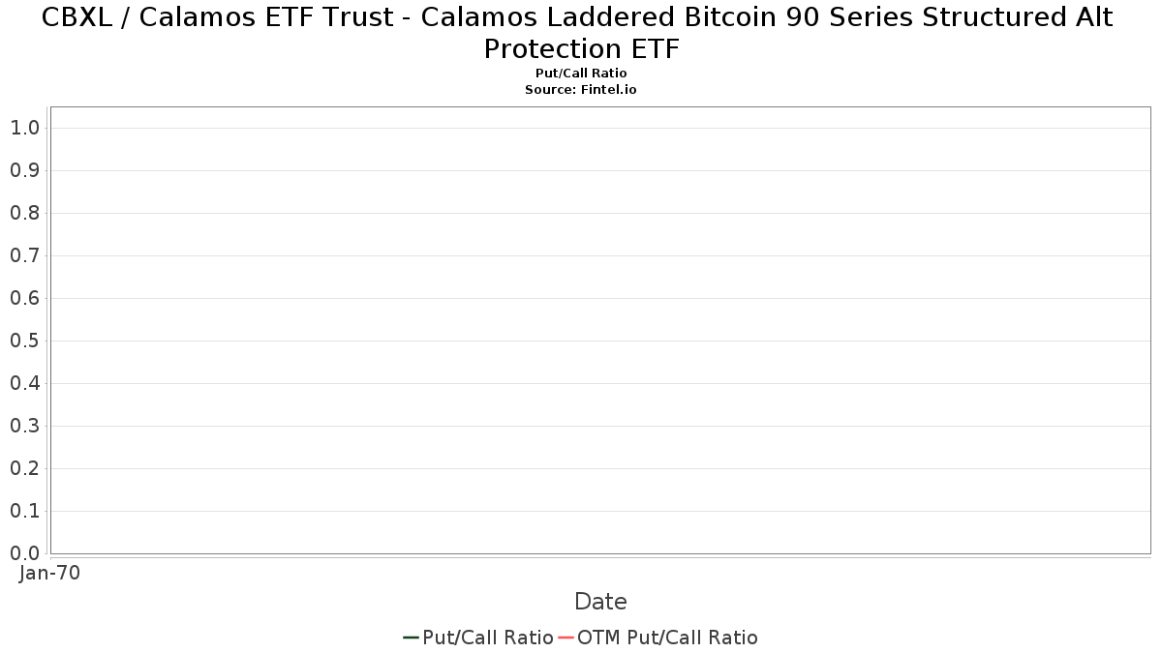Click the Source: Fintel.io text
Screen dimensions: 1162x653
(x=581, y=89)
